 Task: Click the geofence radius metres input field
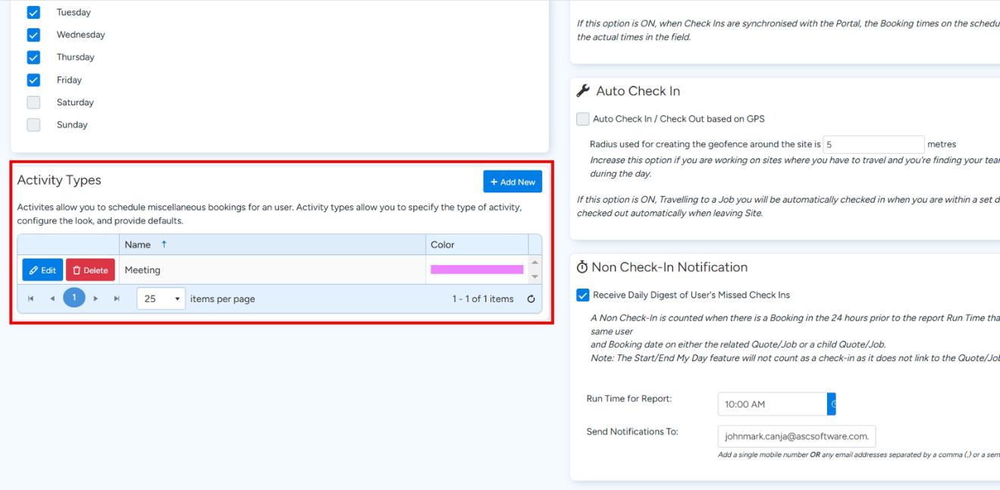pos(873,145)
